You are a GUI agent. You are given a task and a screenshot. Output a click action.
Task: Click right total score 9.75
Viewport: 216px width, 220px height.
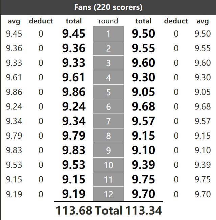(143, 179)
